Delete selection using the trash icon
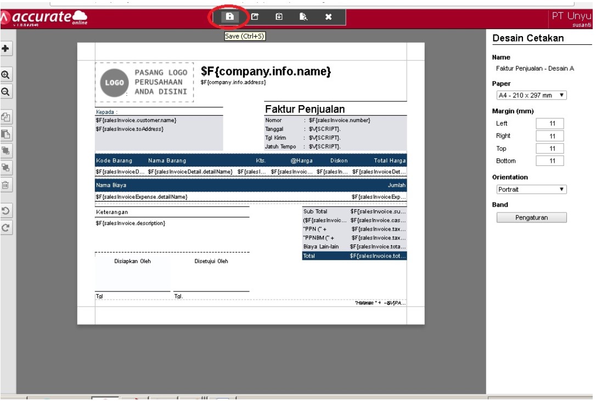Screen dimensions: 596x401 pos(7,185)
